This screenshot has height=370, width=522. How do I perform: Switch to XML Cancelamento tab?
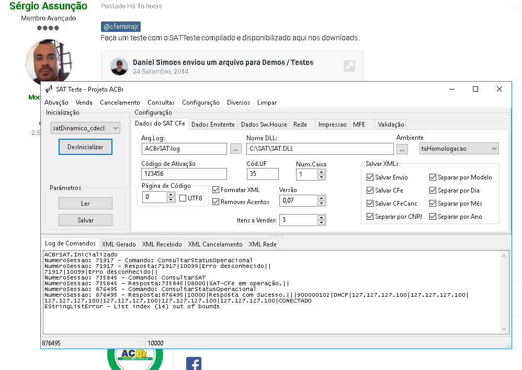point(215,244)
